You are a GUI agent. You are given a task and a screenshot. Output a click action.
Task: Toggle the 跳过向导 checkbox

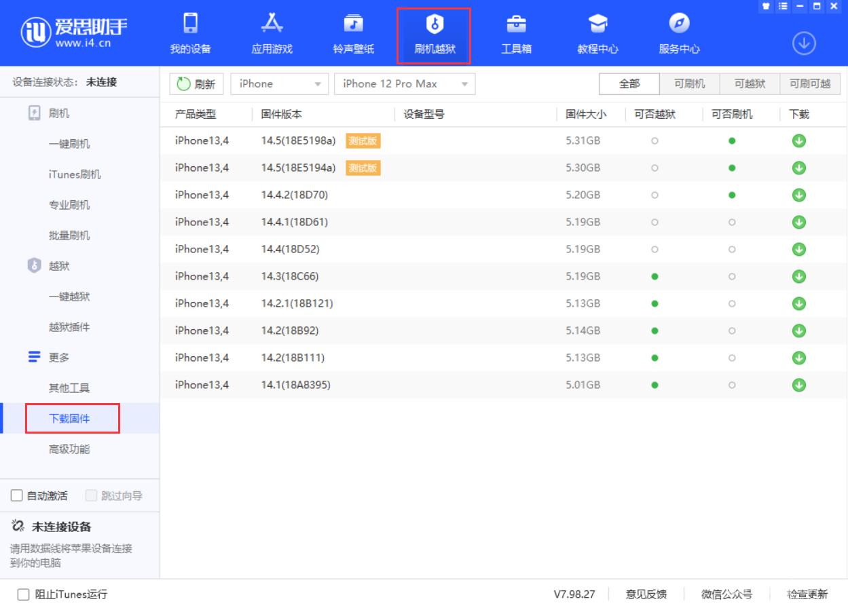coord(90,495)
